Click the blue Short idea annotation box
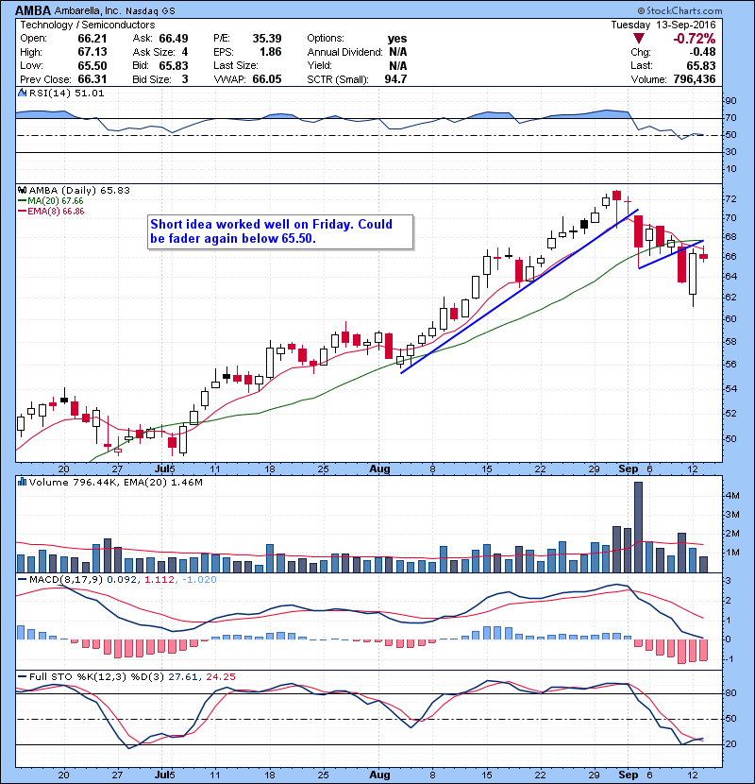This screenshot has height=784, width=755. [280, 231]
